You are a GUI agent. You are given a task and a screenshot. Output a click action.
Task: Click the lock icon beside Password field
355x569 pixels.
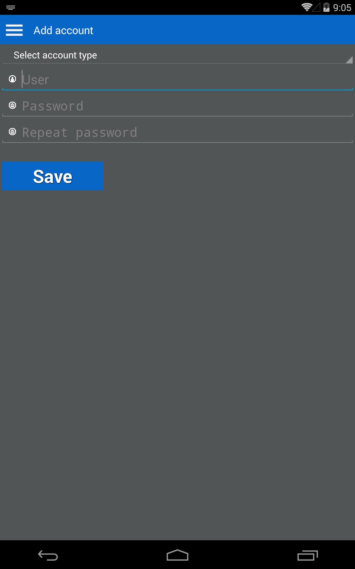12,105
